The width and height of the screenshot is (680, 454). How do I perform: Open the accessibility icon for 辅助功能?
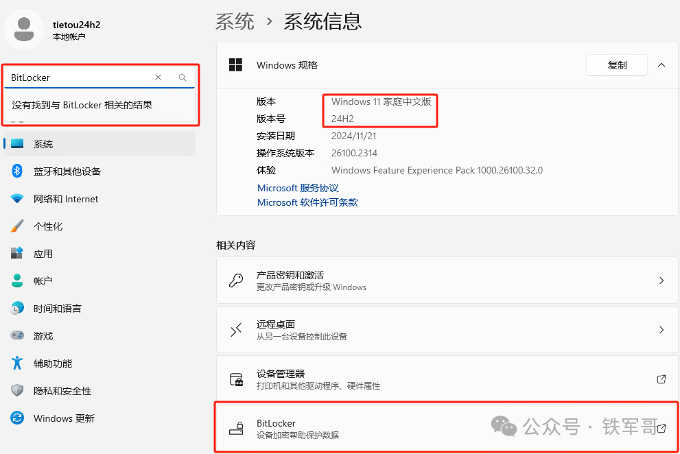click(x=17, y=363)
